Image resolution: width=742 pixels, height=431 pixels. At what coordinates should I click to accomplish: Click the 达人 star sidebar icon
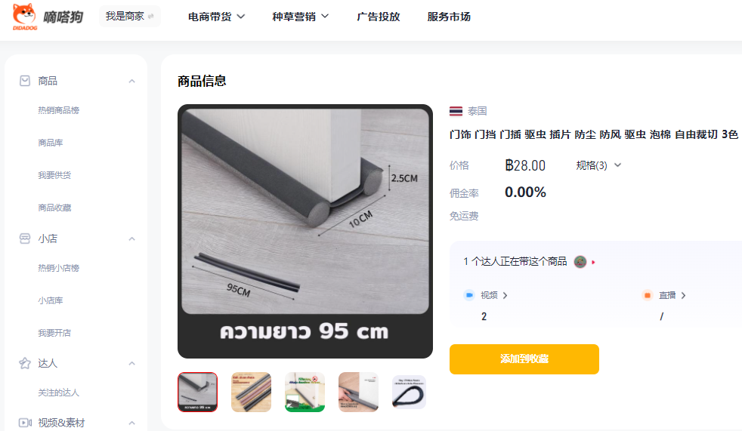point(25,363)
